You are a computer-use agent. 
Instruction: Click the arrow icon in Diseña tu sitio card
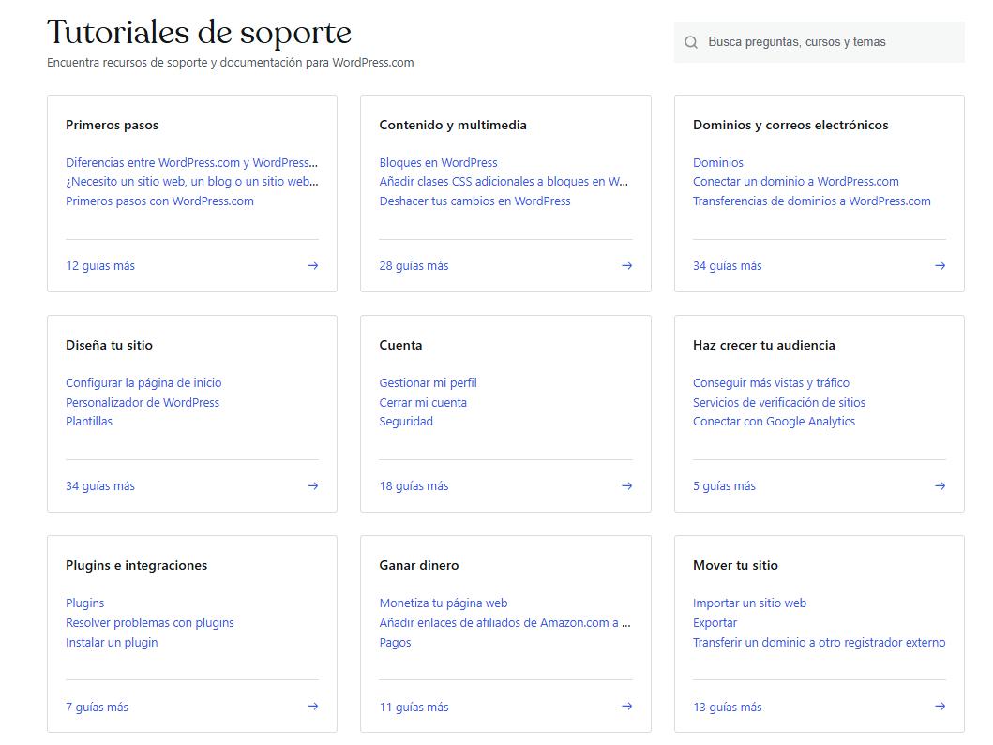pos(312,485)
